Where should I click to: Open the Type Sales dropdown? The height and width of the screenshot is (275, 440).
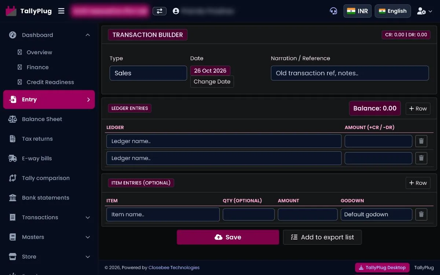148,73
